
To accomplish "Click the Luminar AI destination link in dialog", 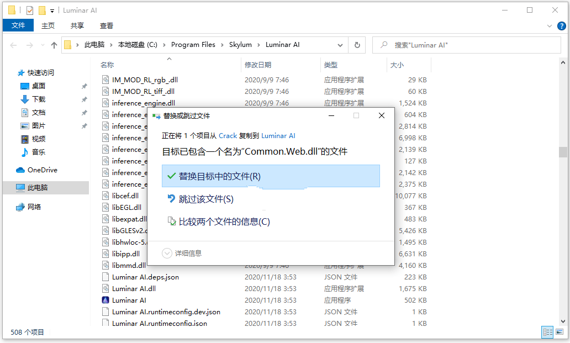I will 278,135.
